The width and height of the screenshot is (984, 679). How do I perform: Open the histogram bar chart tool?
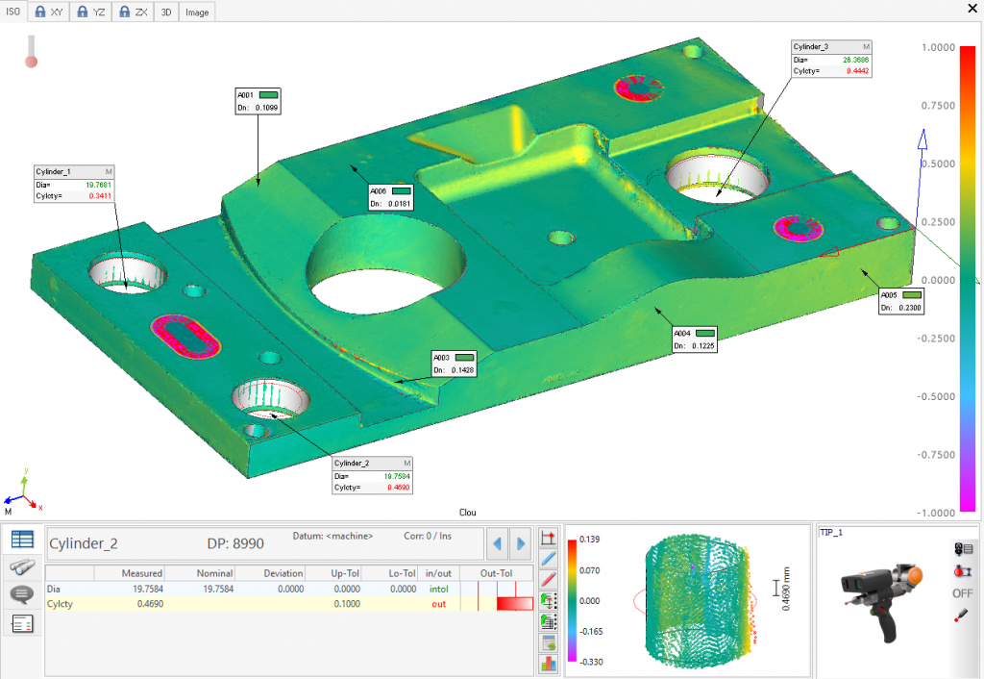coord(548,664)
